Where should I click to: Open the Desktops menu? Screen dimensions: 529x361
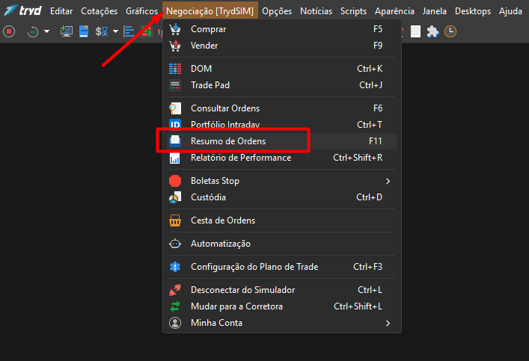[473, 11]
